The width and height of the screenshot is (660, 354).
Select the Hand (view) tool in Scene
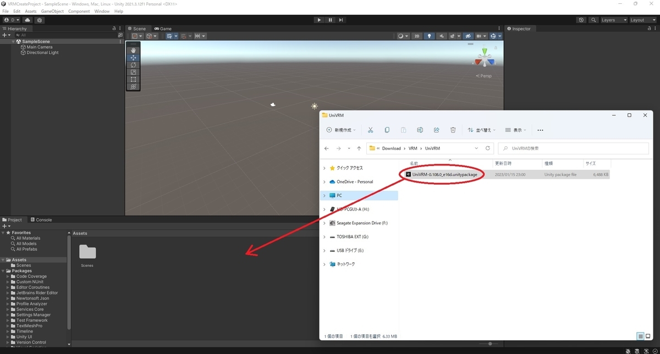point(133,51)
